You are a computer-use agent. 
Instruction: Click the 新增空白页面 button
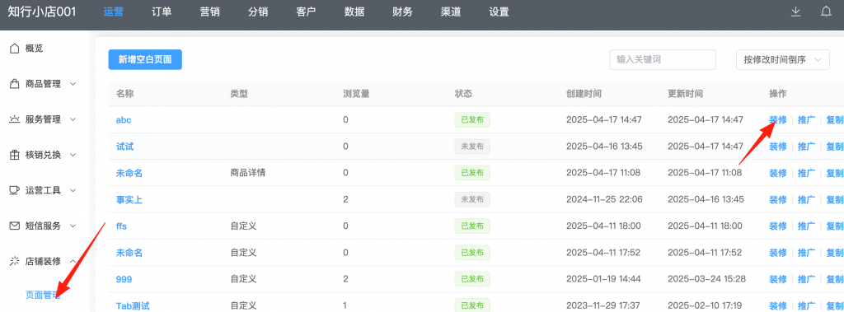[x=145, y=60]
